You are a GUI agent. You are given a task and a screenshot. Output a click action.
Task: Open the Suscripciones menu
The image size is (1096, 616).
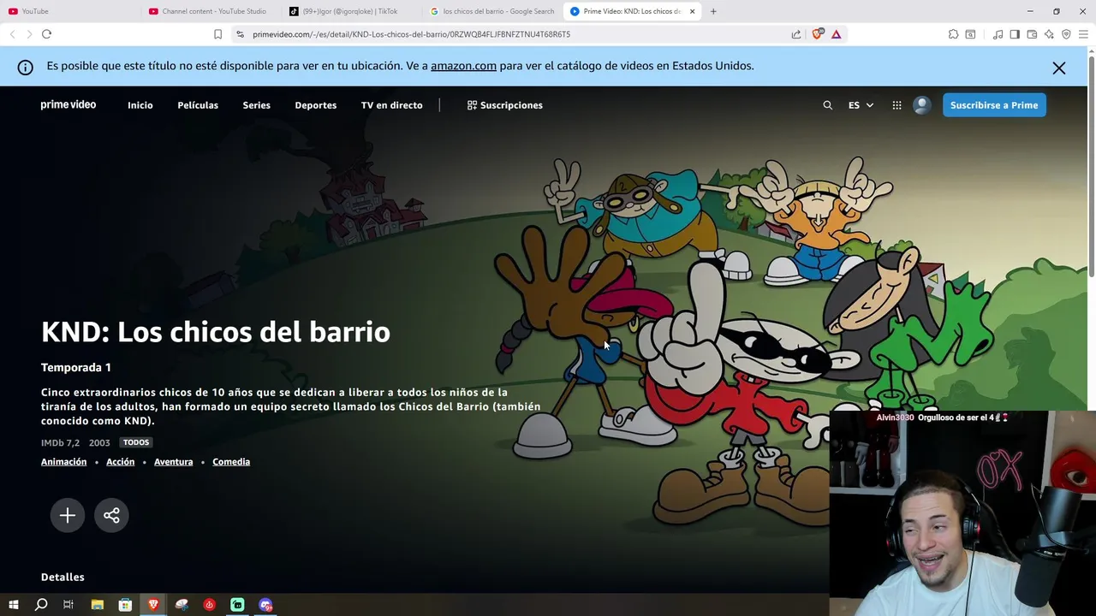click(504, 105)
